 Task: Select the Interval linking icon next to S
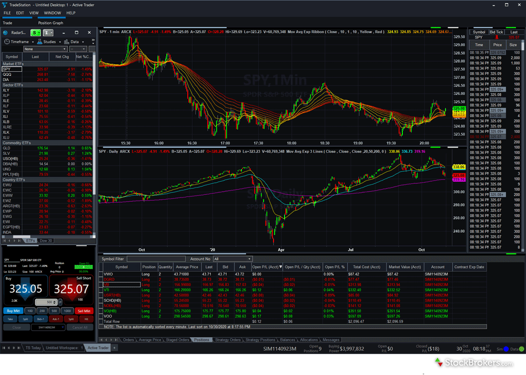point(47,33)
